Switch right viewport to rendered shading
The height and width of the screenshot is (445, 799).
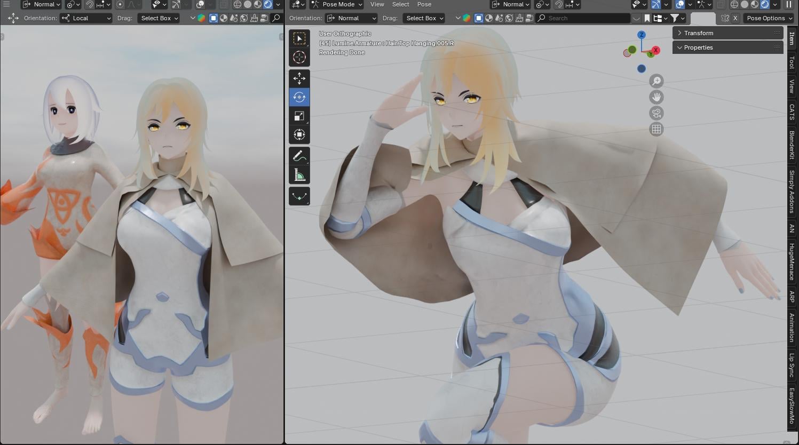[x=765, y=4]
